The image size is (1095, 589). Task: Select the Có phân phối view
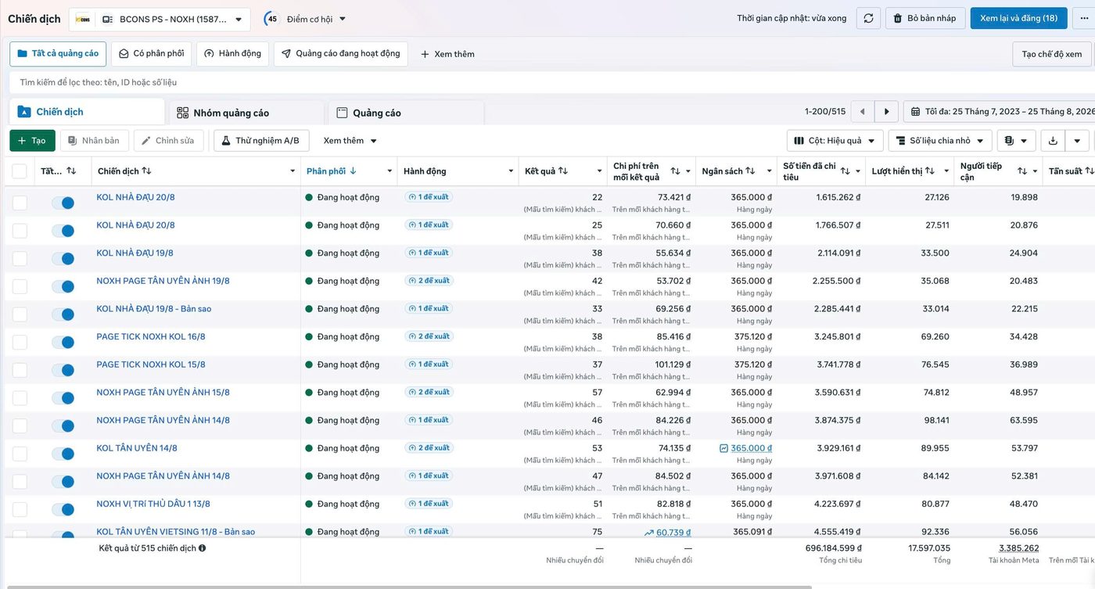(151, 53)
